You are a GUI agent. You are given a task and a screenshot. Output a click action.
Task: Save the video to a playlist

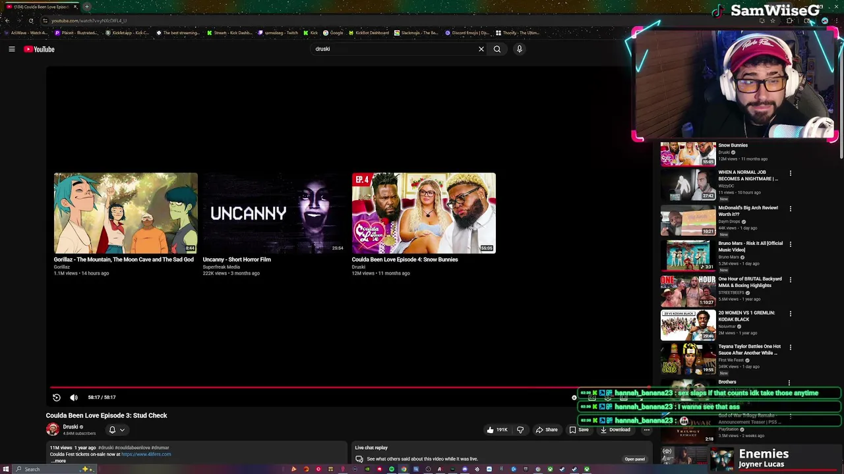(579, 430)
